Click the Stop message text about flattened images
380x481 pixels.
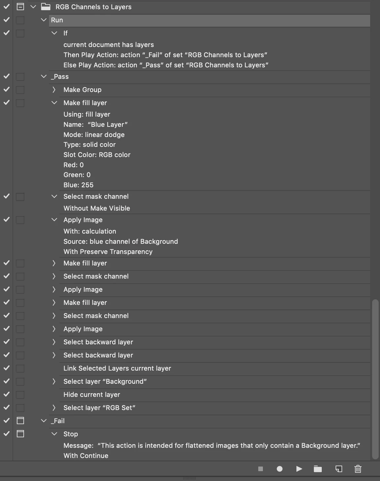212,446
